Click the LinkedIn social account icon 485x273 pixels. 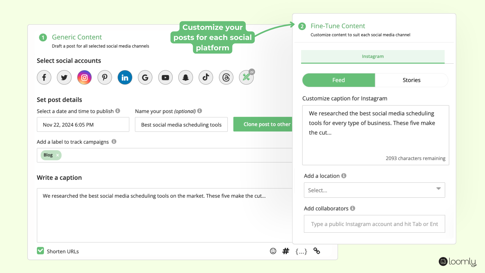(x=125, y=77)
